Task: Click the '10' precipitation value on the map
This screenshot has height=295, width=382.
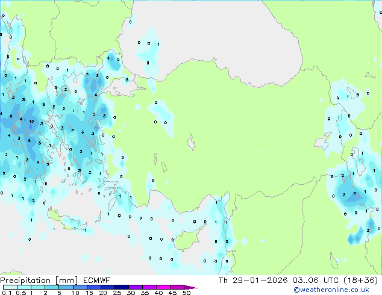Action: [x=31, y=121]
